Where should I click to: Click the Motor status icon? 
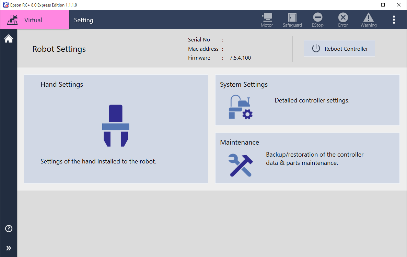coord(267,20)
